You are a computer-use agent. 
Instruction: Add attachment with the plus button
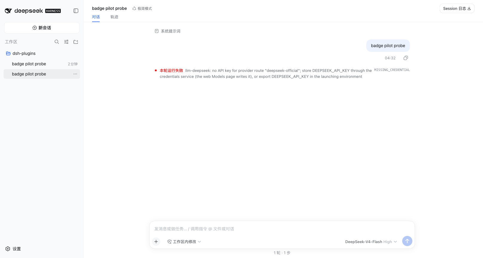coord(156,242)
